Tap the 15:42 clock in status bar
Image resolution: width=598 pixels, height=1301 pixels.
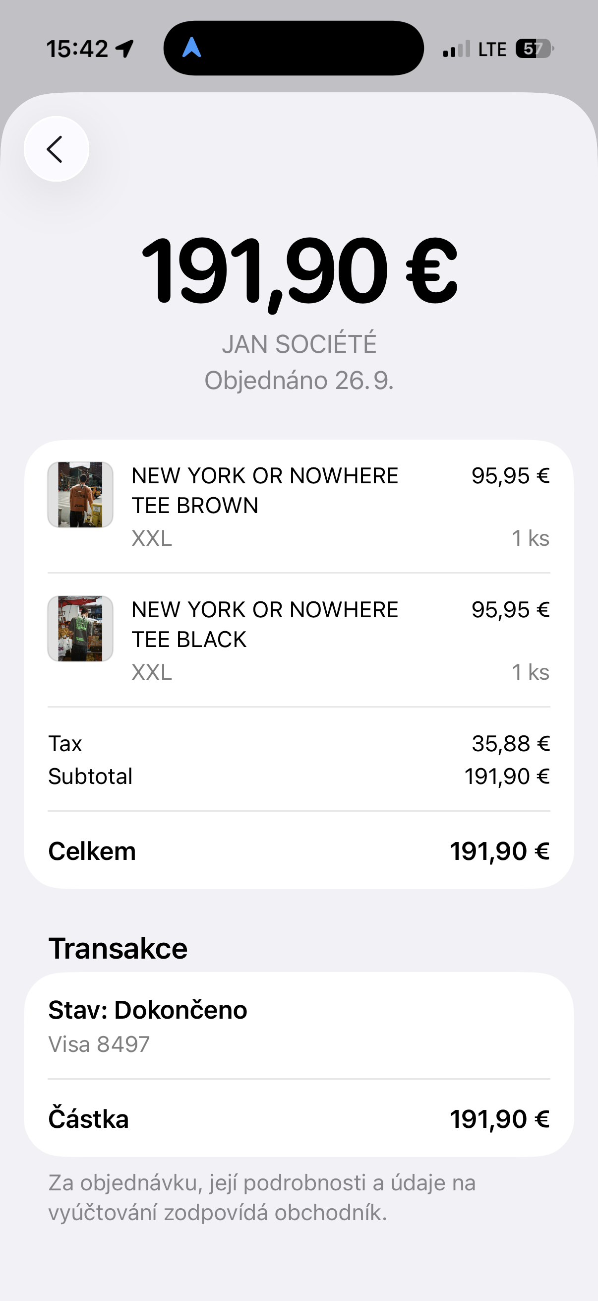coord(77,49)
